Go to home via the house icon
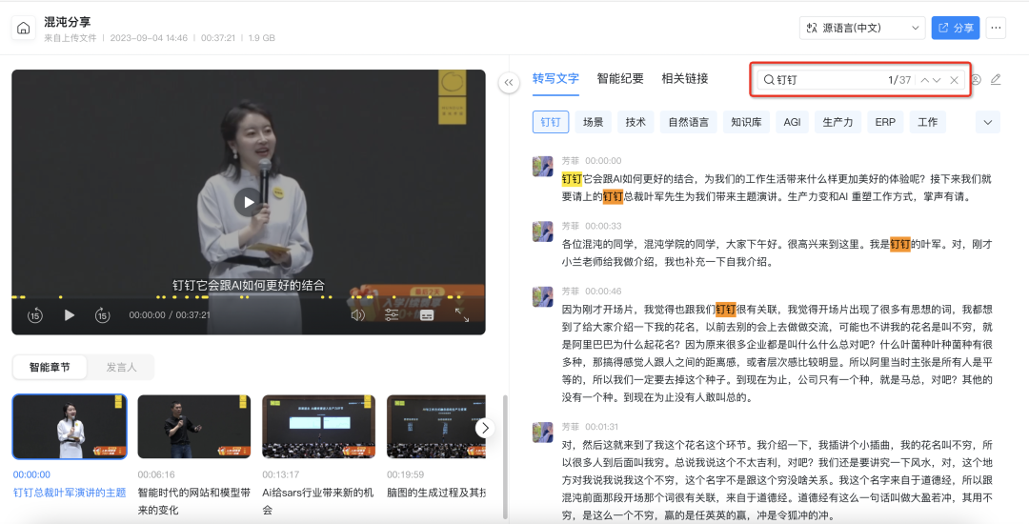The height and width of the screenshot is (524, 1029). pyautogui.click(x=24, y=29)
